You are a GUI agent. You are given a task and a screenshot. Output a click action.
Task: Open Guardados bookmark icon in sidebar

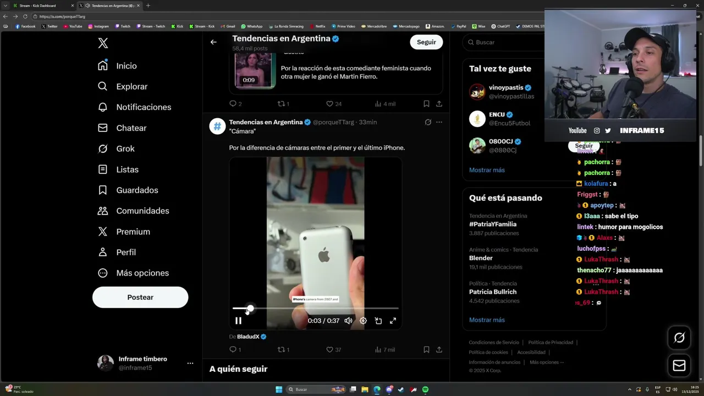coord(103,190)
